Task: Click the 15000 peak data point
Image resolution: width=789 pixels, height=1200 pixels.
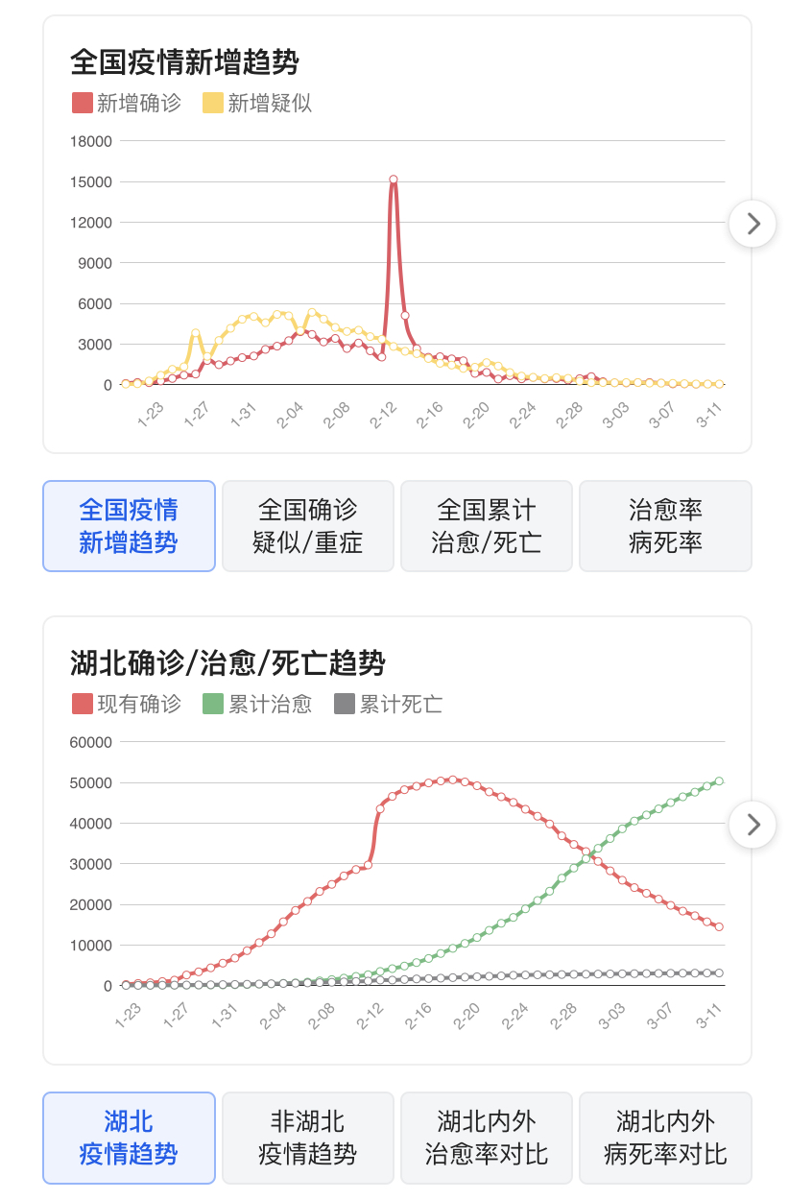Action: point(394,180)
